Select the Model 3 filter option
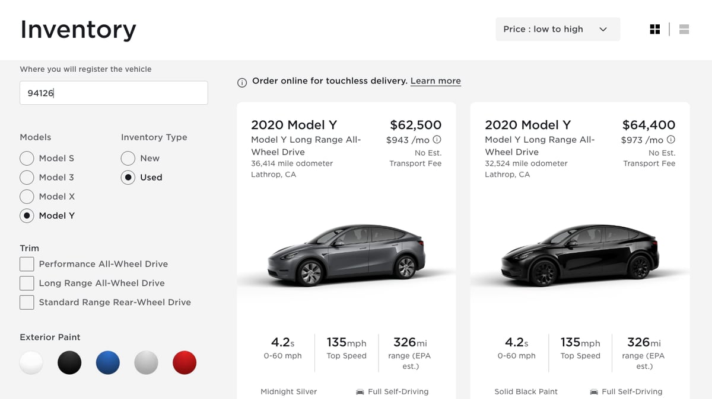This screenshot has width=712, height=399. [x=27, y=177]
